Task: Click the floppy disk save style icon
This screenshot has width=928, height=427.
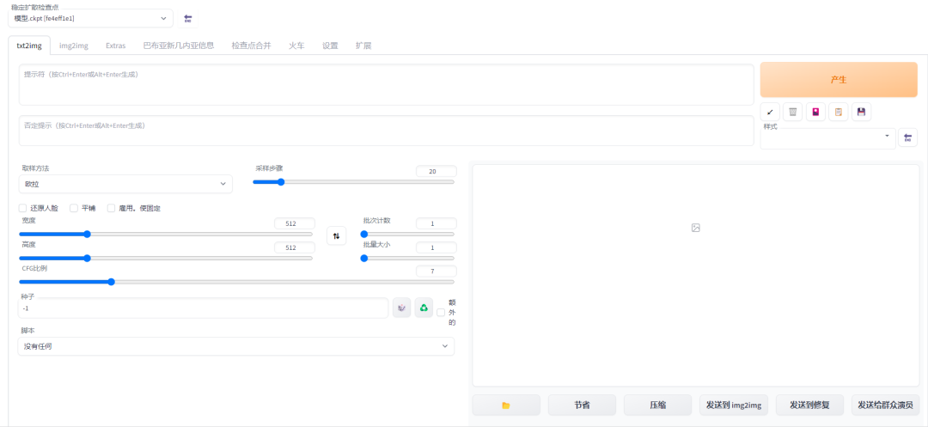Action: [x=861, y=112]
